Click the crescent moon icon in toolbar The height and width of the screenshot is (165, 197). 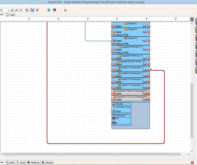(x=66, y=10)
